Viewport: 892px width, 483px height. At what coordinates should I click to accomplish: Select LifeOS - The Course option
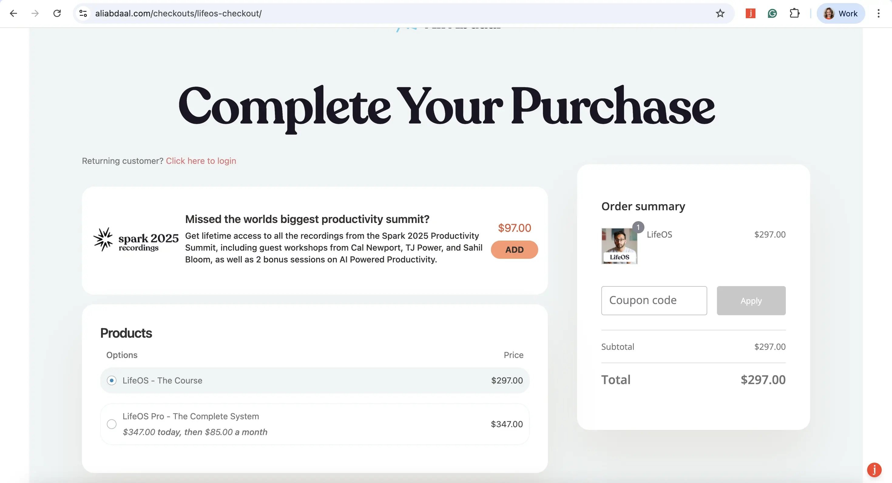point(112,380)
